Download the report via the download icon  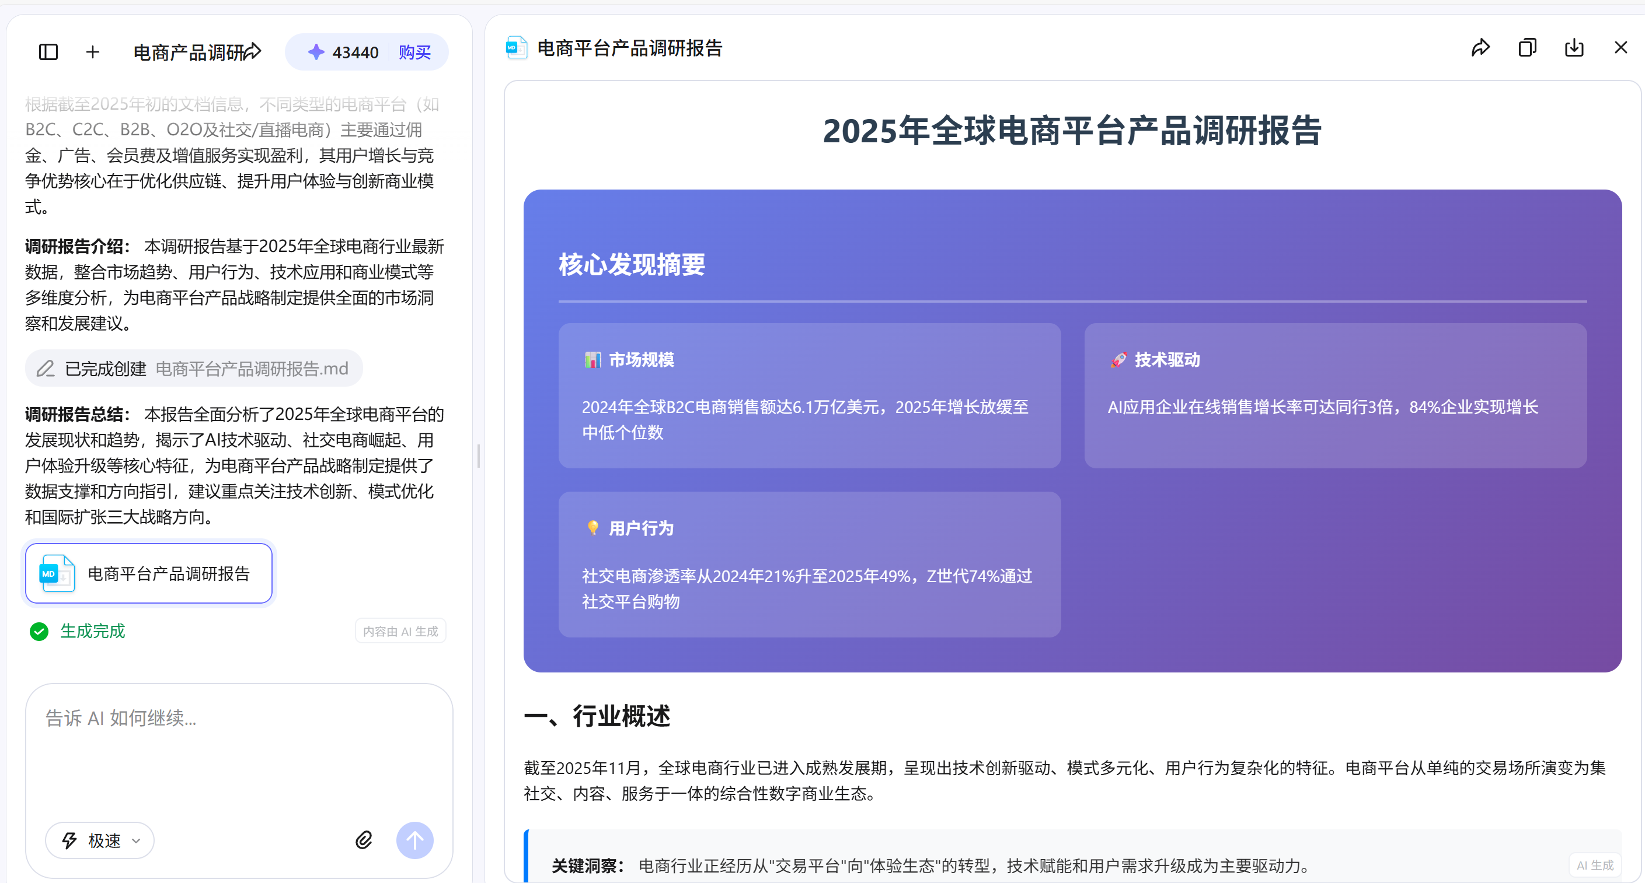pos(1574,47)
